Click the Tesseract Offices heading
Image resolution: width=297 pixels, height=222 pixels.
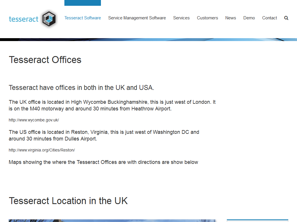click(x=45, y=60)
